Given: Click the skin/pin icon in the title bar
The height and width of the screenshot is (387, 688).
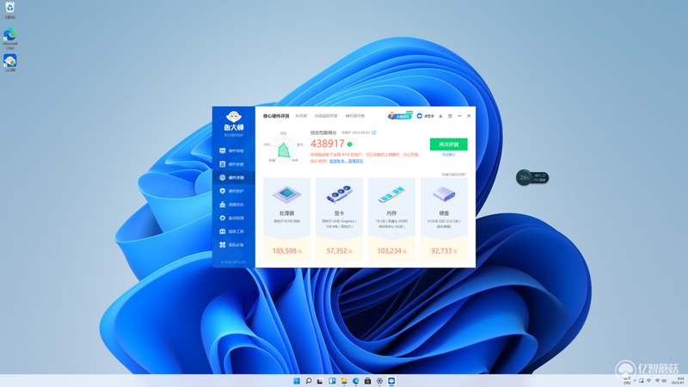Looking at the screenshot, I should click(440, 116).
